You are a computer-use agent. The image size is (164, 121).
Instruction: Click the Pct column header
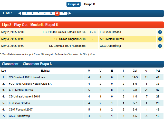[x=158, y=71]
